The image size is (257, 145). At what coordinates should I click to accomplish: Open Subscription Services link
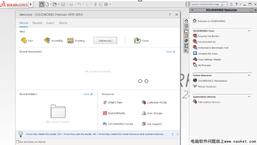(x=207, y=102)
